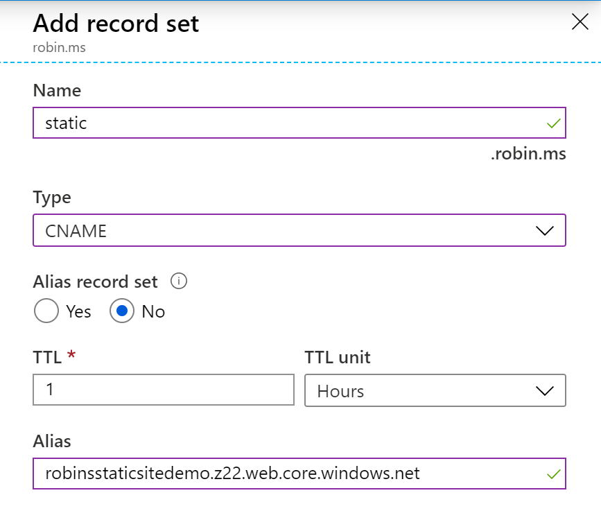Click the Alias field with windows.net address

click(299, 474)
